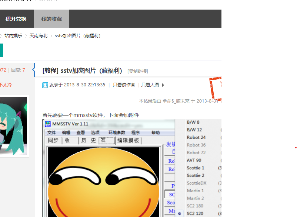The image size is (297, 217).
Task: Select SC2 120 mode
Action: 195,214
